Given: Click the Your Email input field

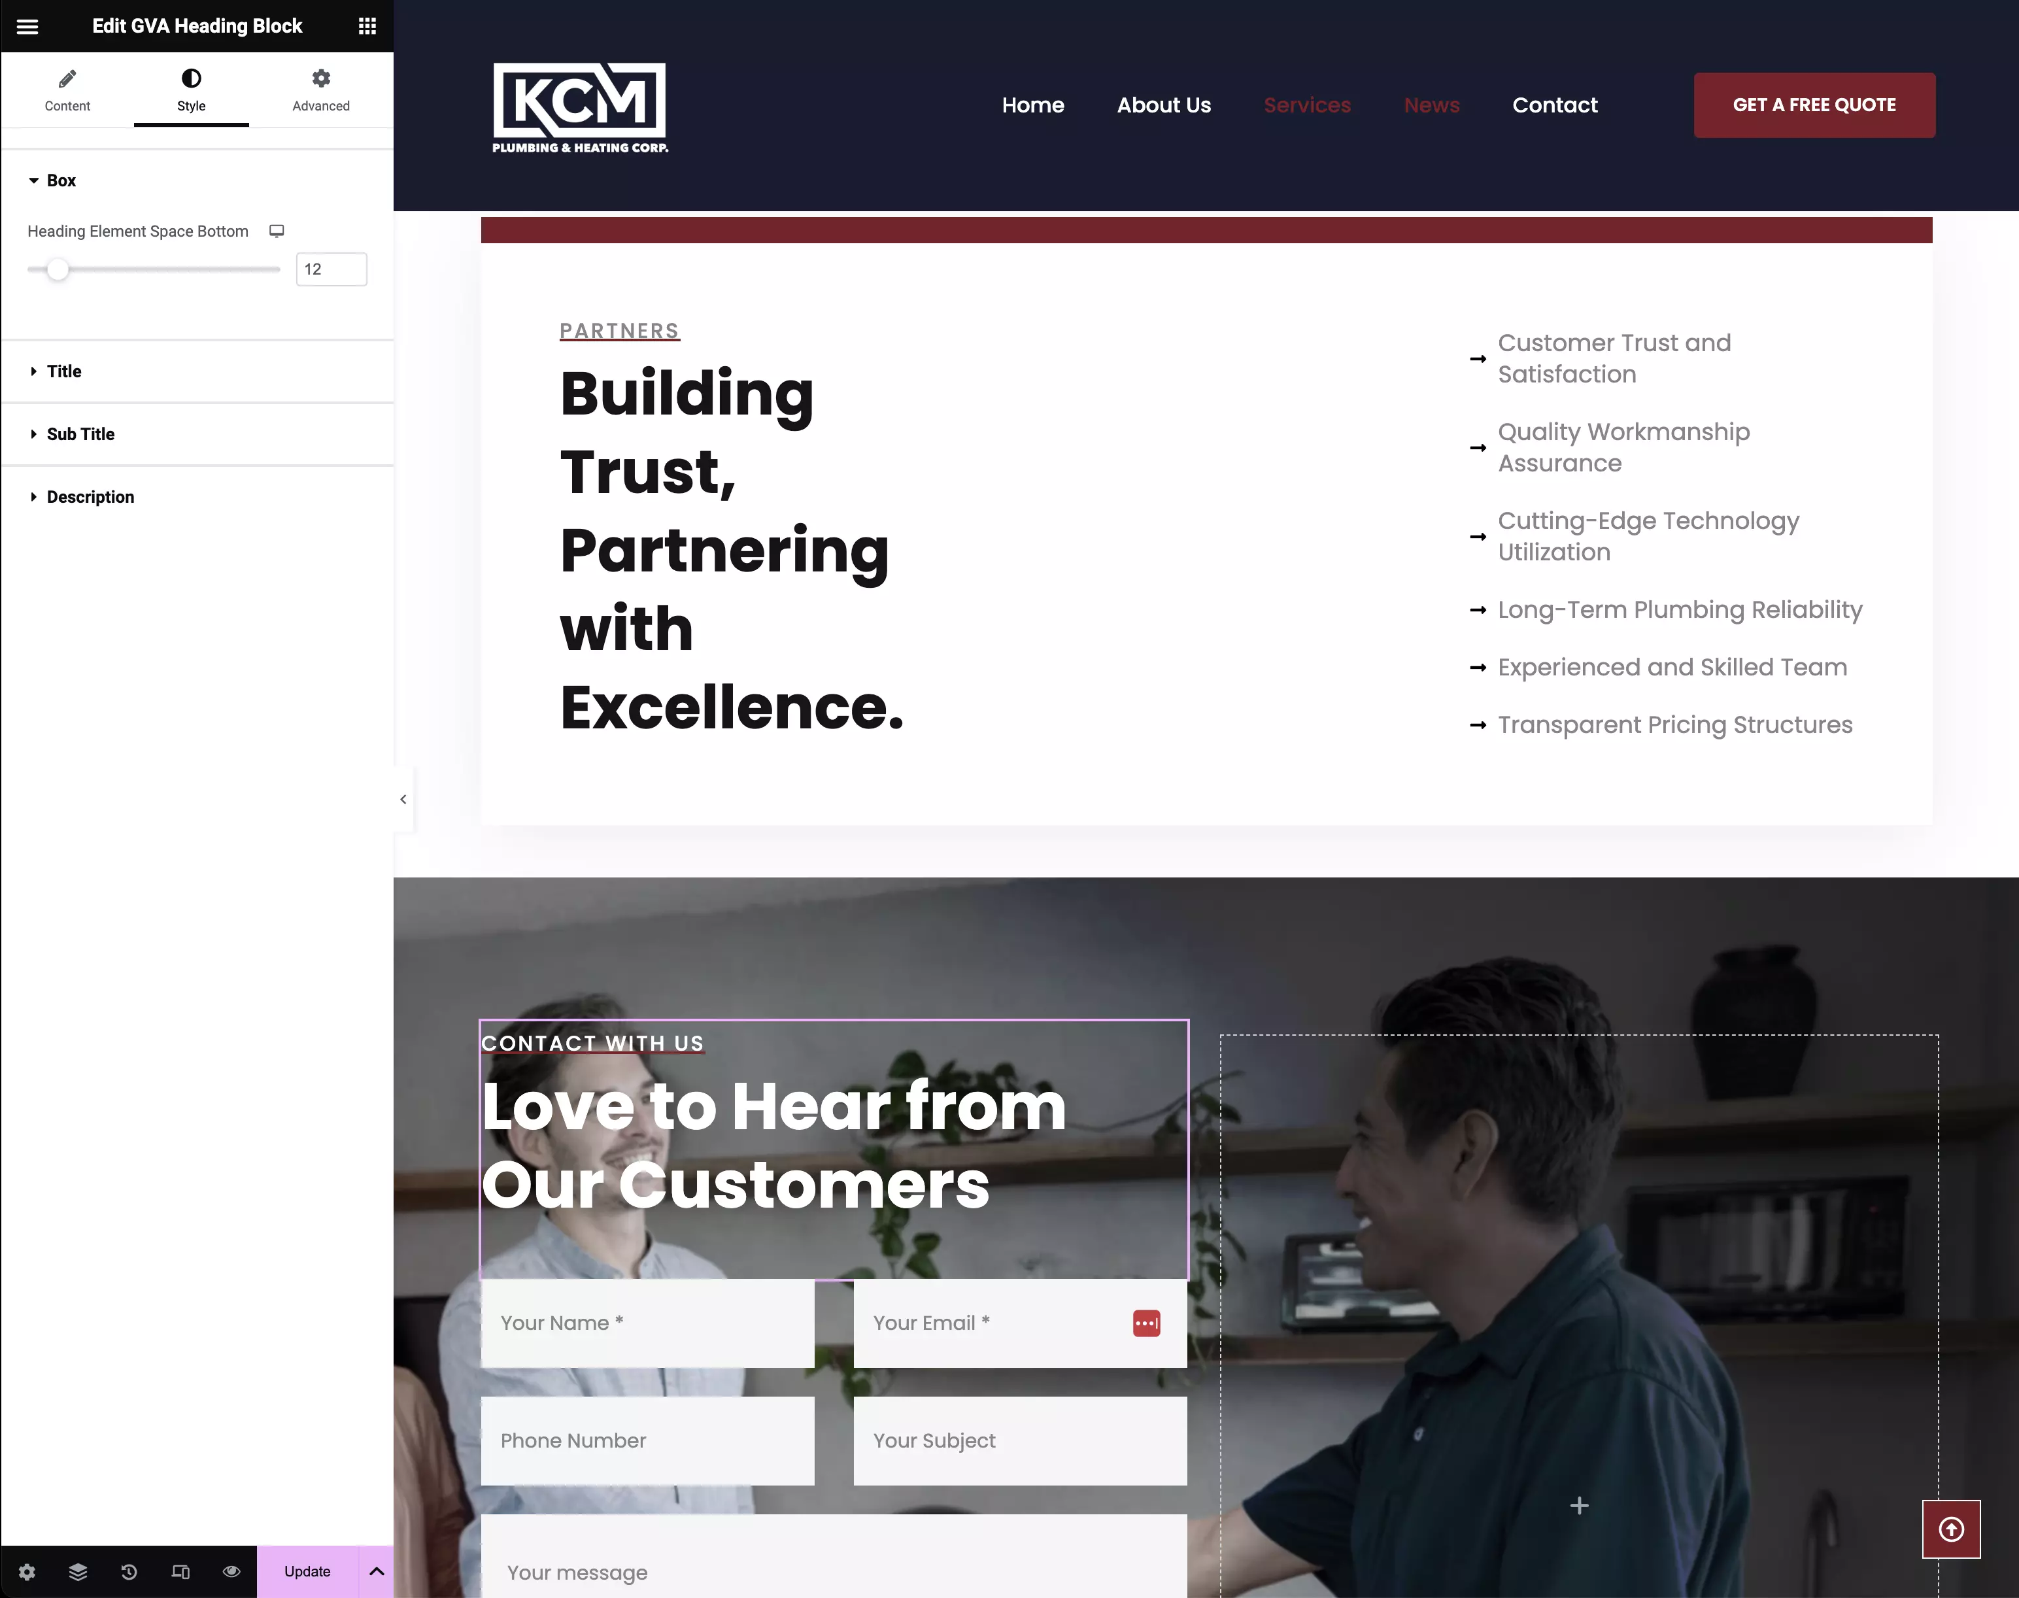Looking at the screenshot, I should point(1020,1323).
